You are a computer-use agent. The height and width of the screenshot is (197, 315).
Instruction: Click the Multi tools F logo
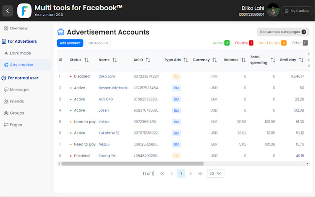click(24, 11)
